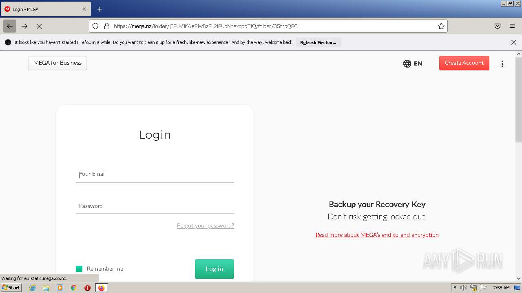Click the address bar URL
Viewport: 522px width, 293px height.
point(206,26)
